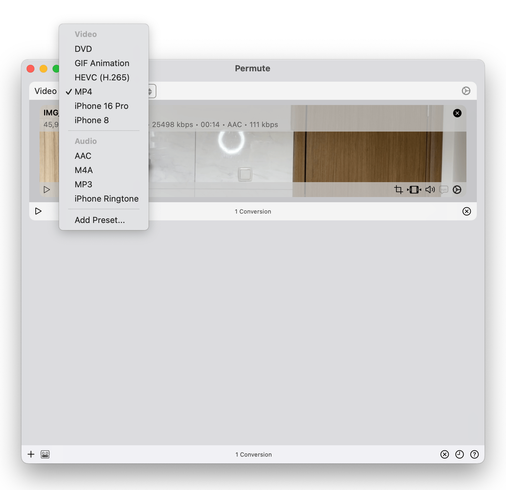The width and height of the screenshot is (506, 490).
Task: Pick the iPhone Ringtone audio preset
Action: pyautogui.click(x=106, y=199)
